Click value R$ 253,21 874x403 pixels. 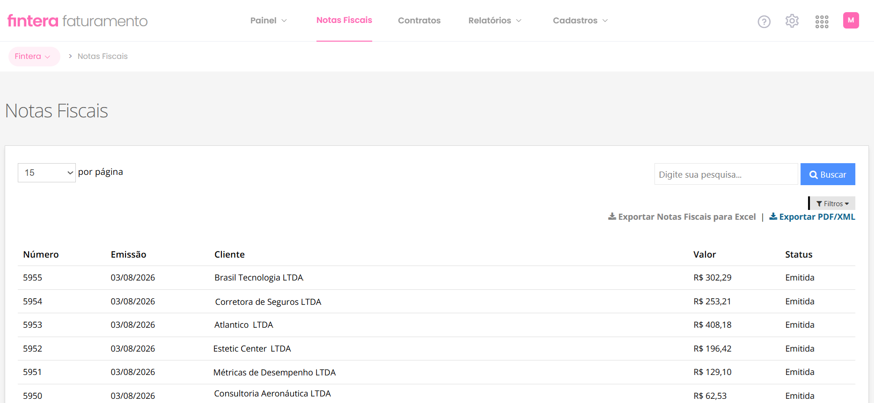[712, 302]
